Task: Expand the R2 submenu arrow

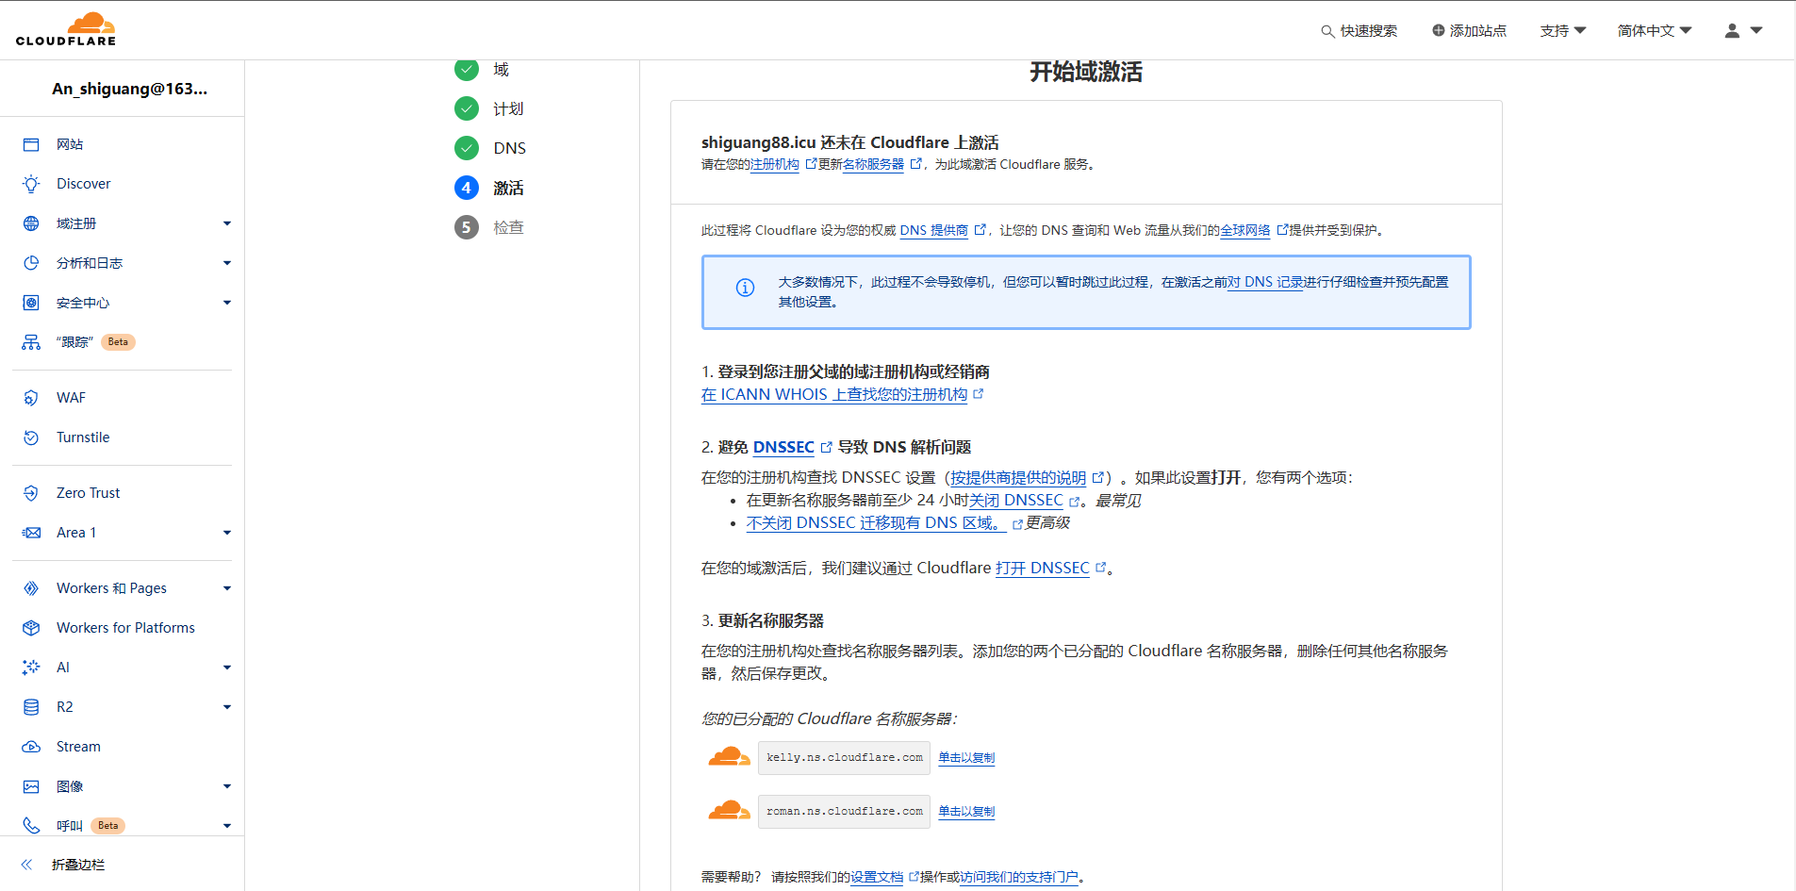Action: [x=227, y=707]
